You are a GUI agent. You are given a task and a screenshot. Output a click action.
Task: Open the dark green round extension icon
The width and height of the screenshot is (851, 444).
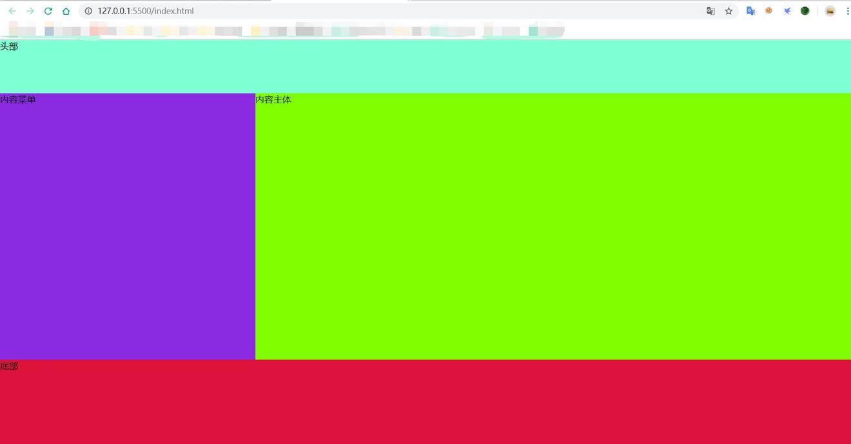[805, 11]
